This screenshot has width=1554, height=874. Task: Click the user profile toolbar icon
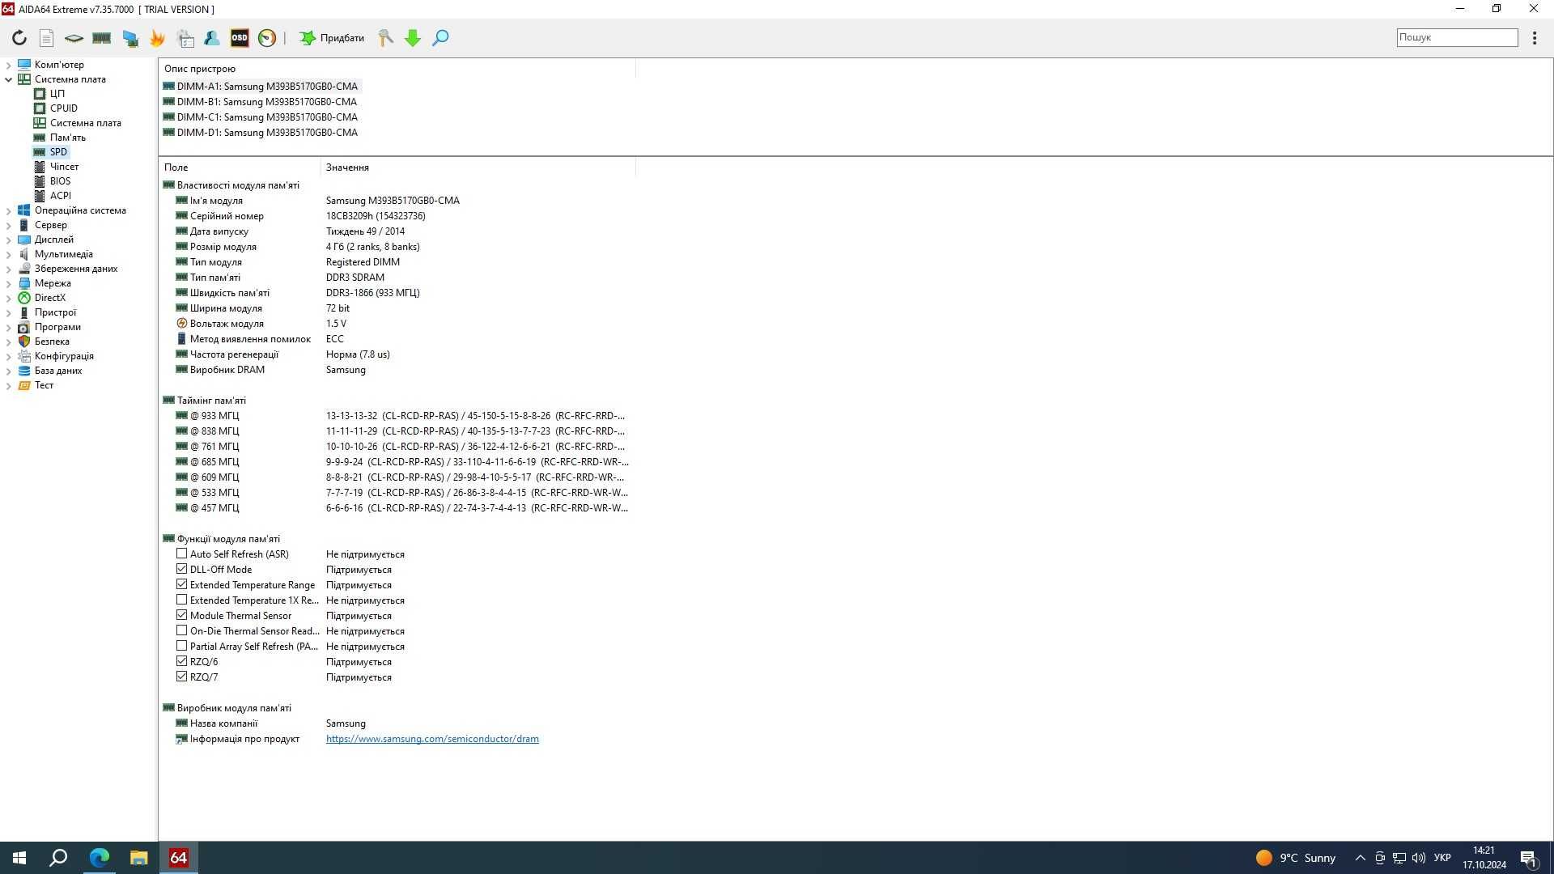212,38
